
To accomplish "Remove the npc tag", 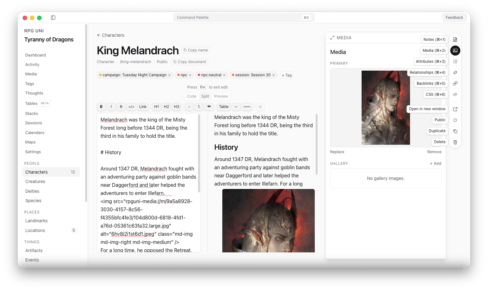I will [190, 75].
